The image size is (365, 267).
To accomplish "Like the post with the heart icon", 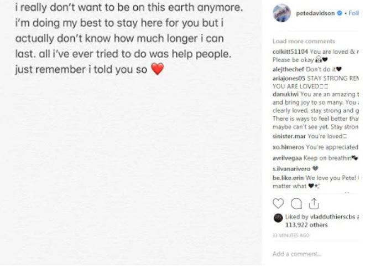I will (278, 203).
